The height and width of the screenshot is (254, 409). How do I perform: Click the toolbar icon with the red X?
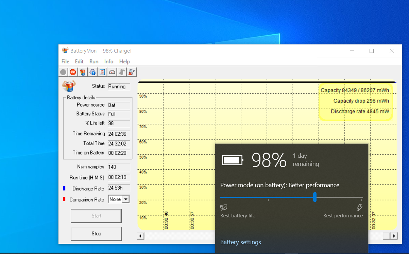pos(132,72)
